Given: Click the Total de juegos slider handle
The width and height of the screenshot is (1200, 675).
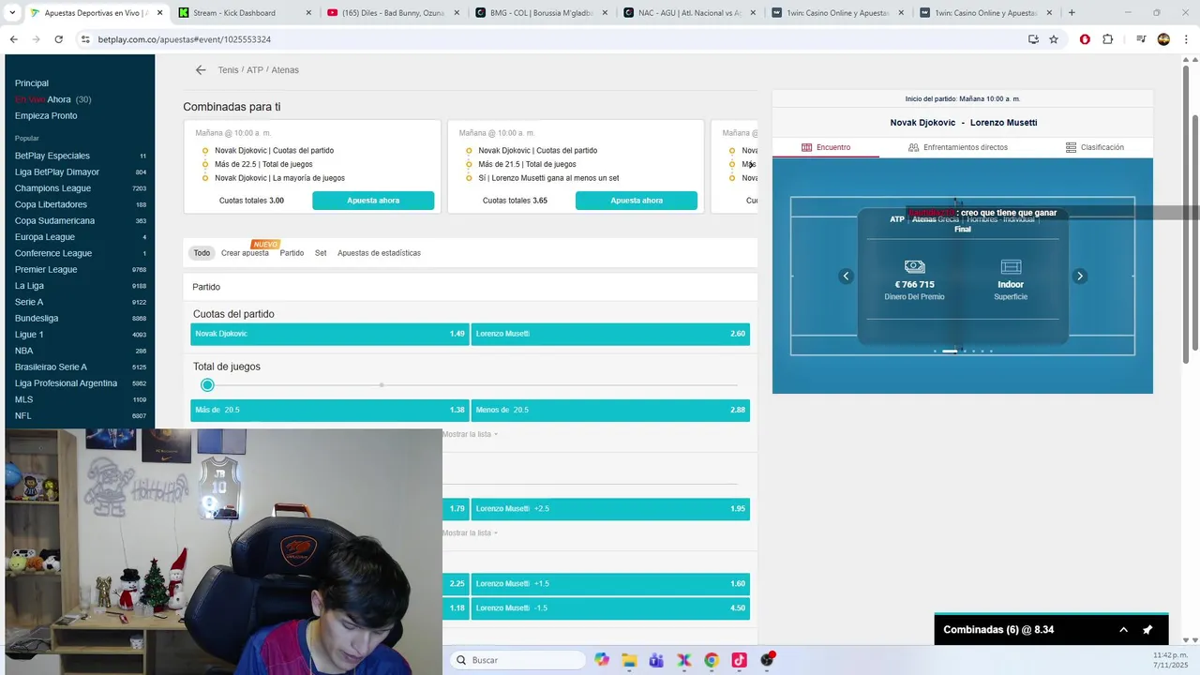Looking at the screenshot, I should 207,385.
